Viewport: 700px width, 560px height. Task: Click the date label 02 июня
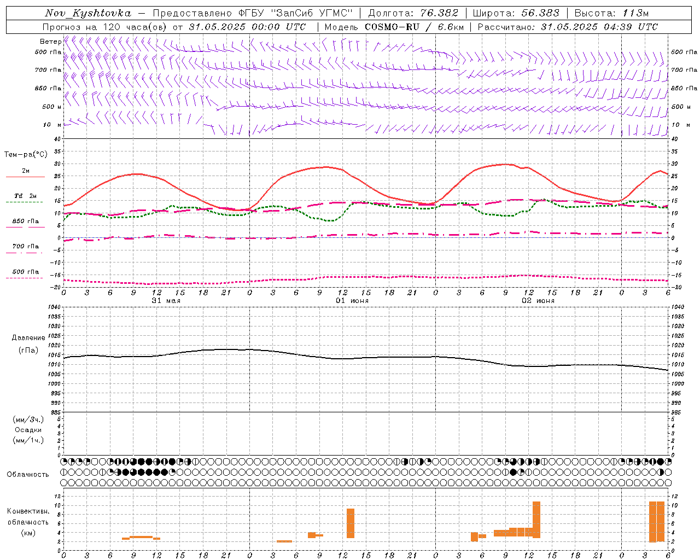tap(538, 301)
